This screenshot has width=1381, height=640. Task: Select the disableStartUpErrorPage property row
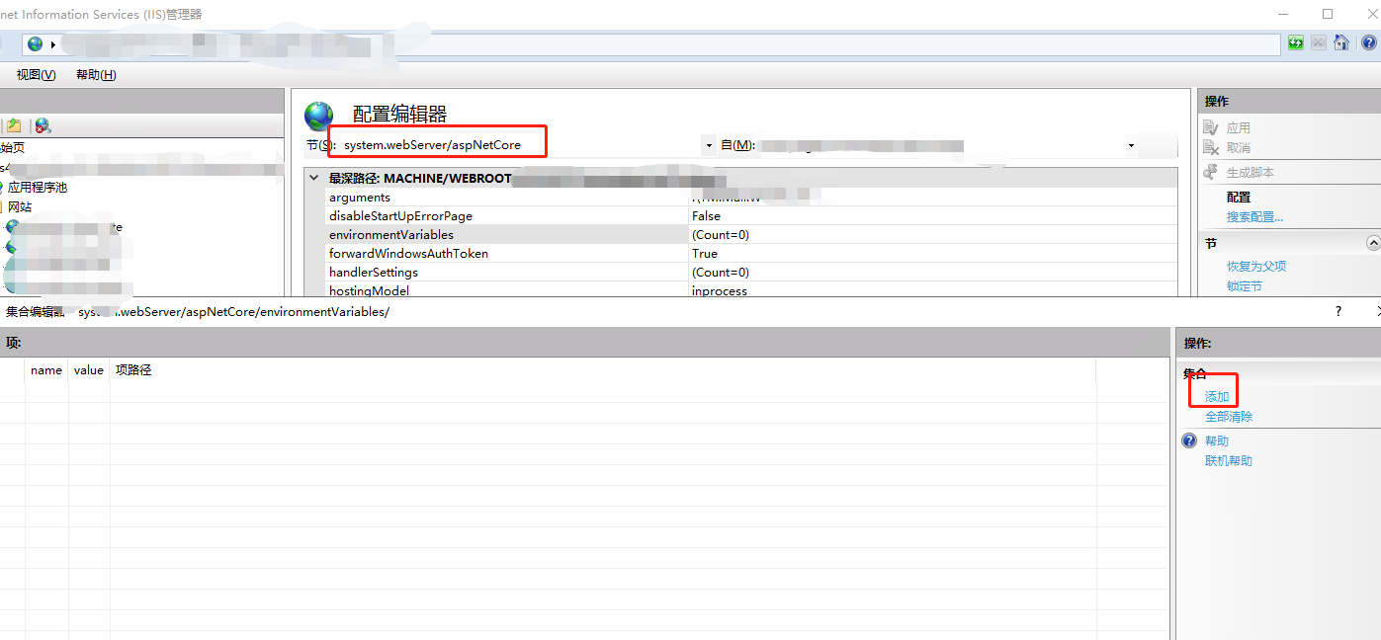click(x=751, y=216)
